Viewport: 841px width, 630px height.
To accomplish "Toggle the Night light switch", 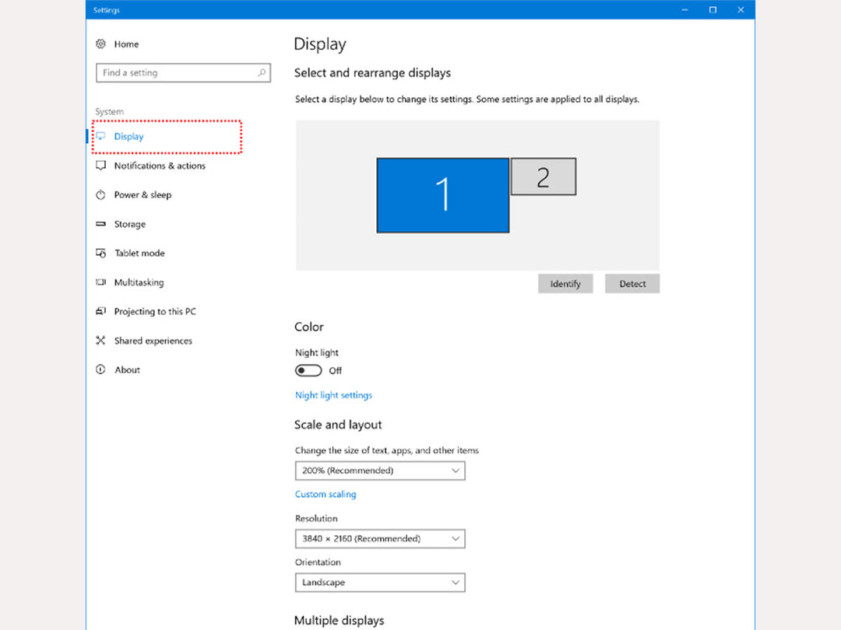I will click(308, 371).
